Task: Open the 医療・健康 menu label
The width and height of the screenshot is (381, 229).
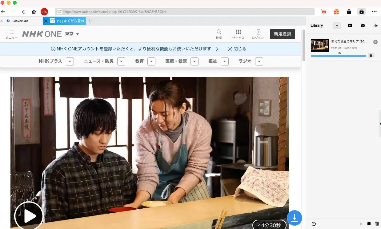Action: click(x=176, y=61)
